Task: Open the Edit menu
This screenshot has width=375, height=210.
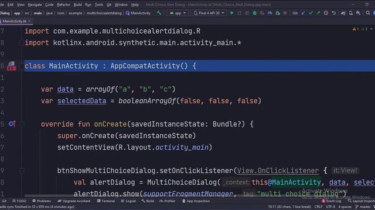Action: (x=11, y=5)
